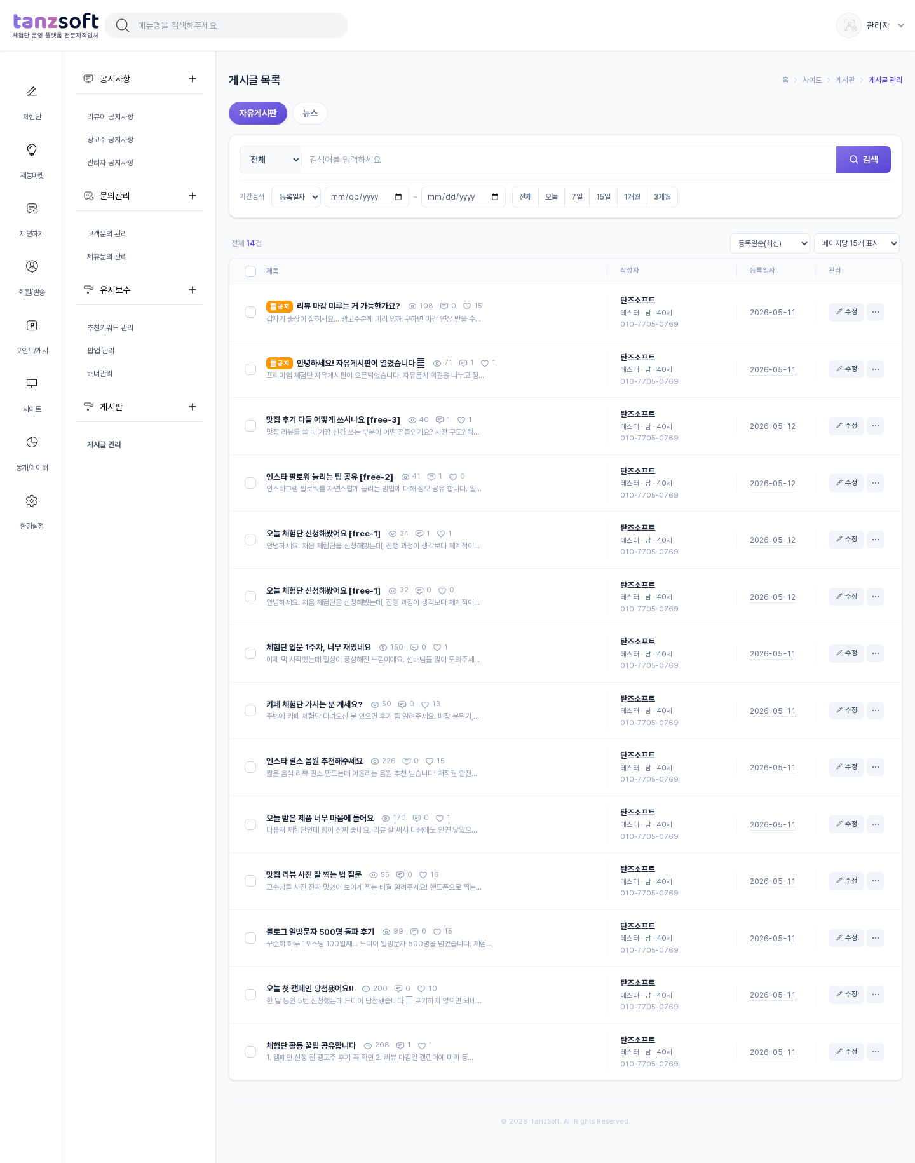
Task: Collapse the 공지사항 menu section plus icon
Action: [193, 79]
